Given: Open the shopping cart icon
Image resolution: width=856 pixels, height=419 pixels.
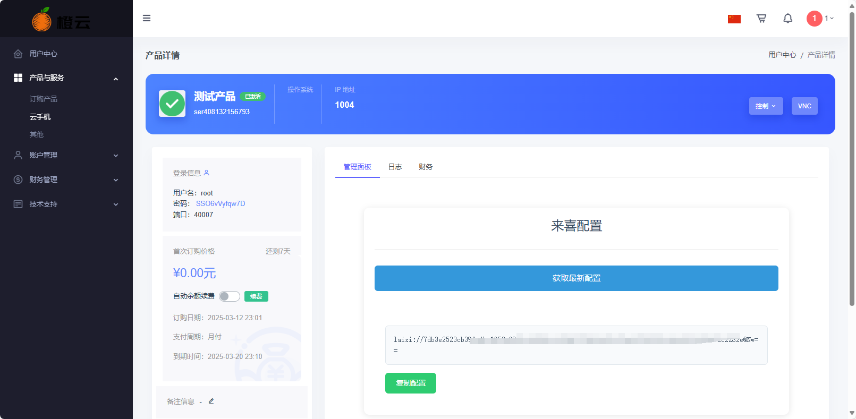Looking at the screenshot, I should 761,19.
